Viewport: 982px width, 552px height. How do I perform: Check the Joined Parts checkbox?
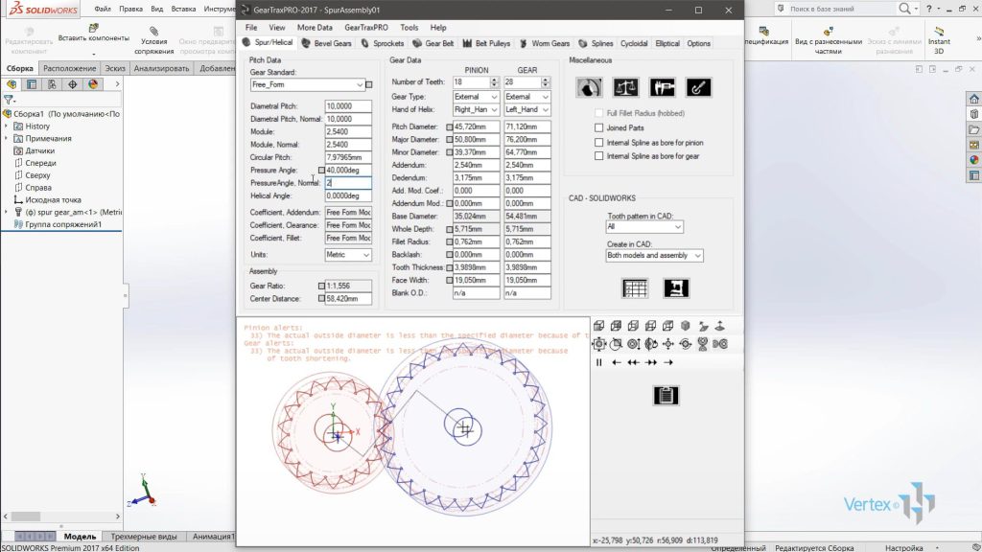(598, 127)
